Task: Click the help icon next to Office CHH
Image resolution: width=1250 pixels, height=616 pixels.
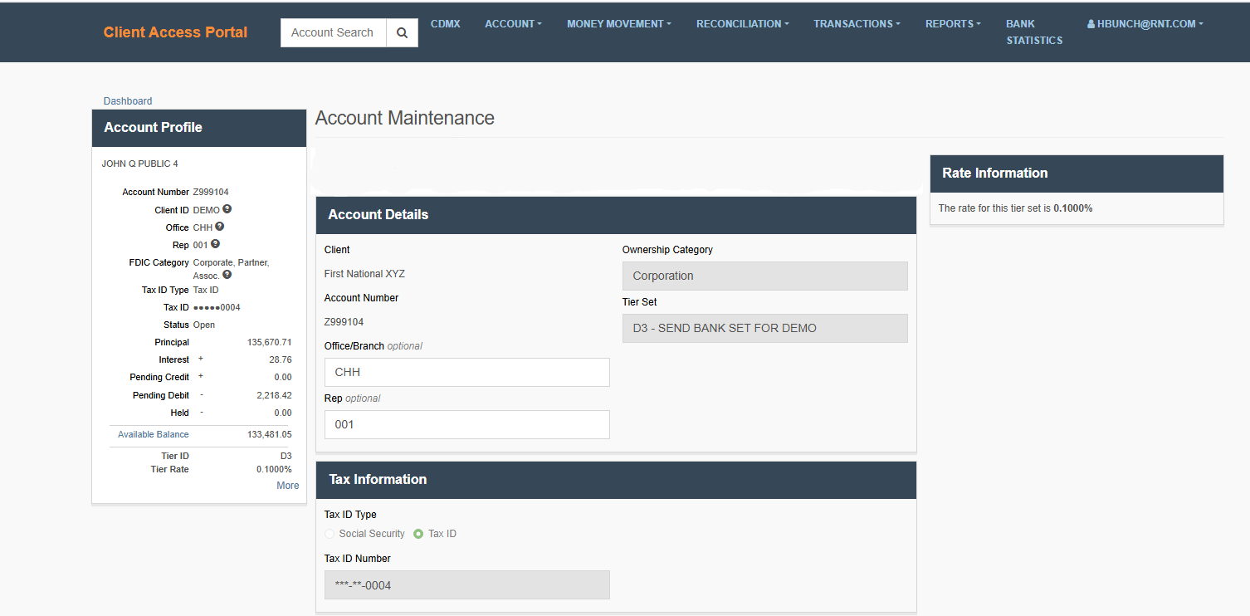Action: tap(220, 226)
